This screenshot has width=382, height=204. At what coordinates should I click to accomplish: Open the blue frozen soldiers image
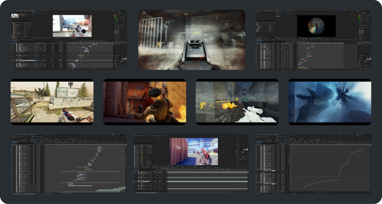330,102
